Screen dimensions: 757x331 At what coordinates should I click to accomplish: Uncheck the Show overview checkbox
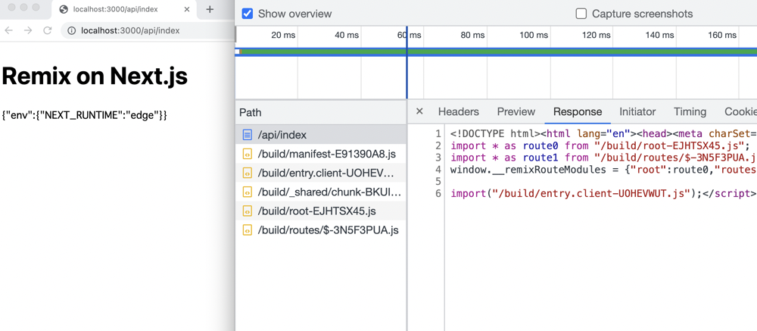point(248,14)
